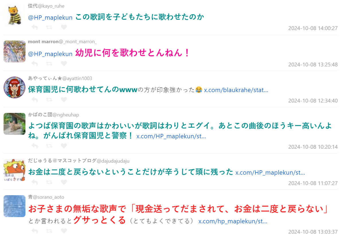Viewport: 344px width, 237px height.
Task: Open @HP_maplekun mention in kayo_ruhe's tweet
Action: coord(50,17)
